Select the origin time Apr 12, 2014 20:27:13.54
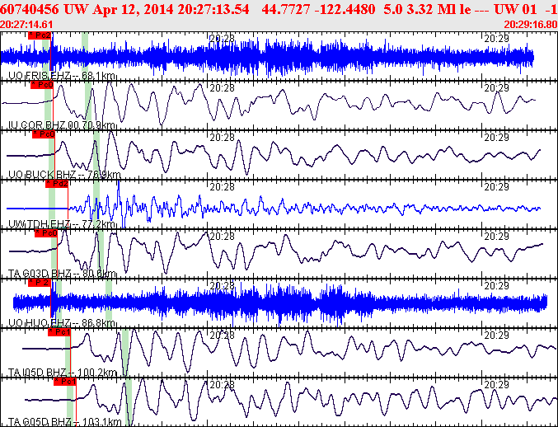This screenshot has height=427, width=558. pyautogui.click(x=171, y=10)
